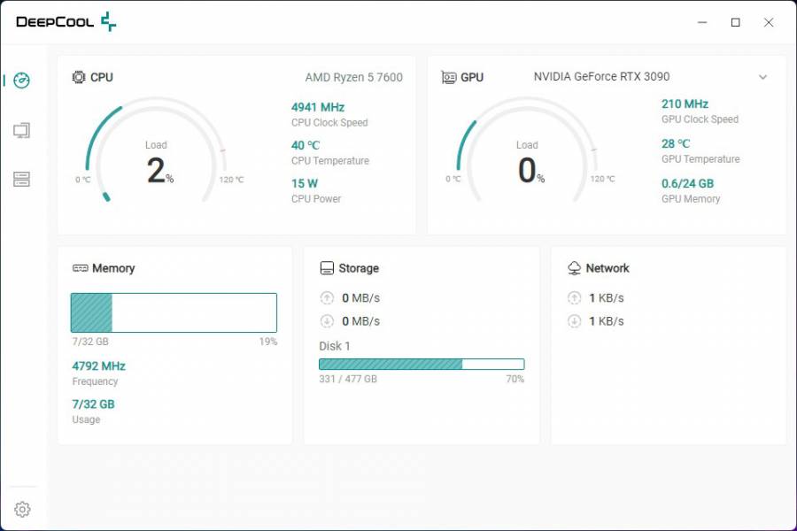Click the Network upload arrow icon

[575, 297]
